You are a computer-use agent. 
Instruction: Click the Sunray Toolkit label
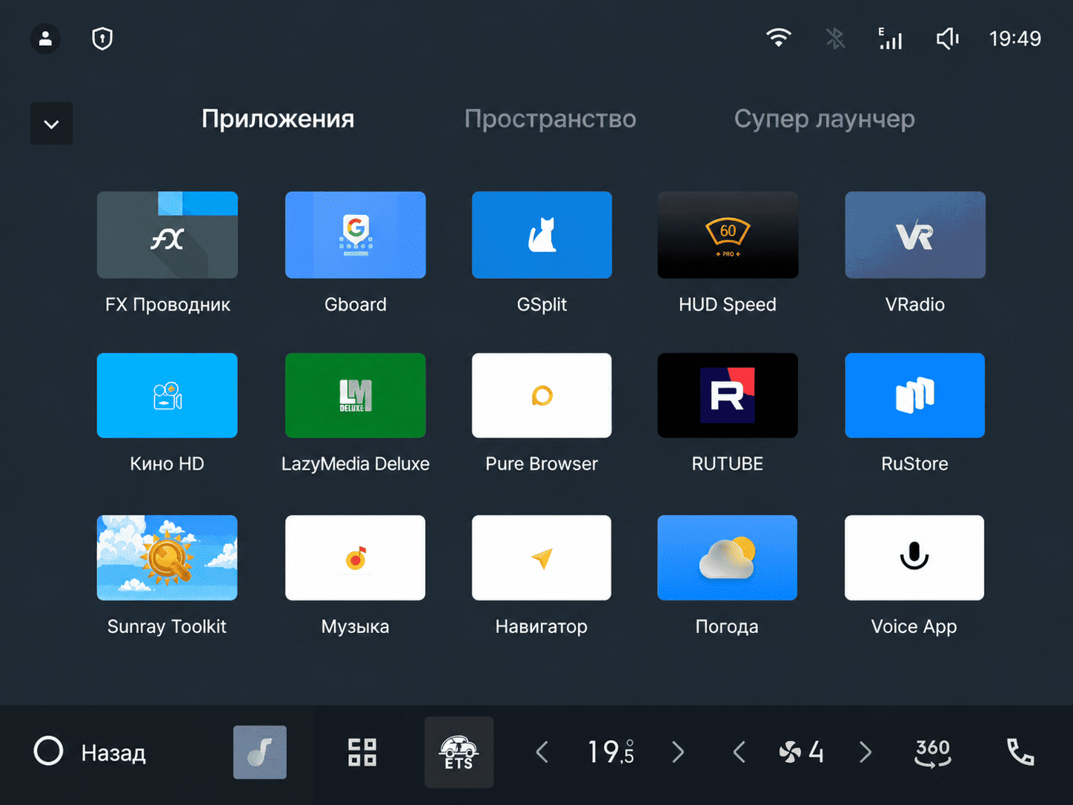(167, 626)
